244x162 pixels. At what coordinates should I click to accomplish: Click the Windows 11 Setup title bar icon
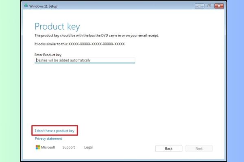[x=25, y=6]
